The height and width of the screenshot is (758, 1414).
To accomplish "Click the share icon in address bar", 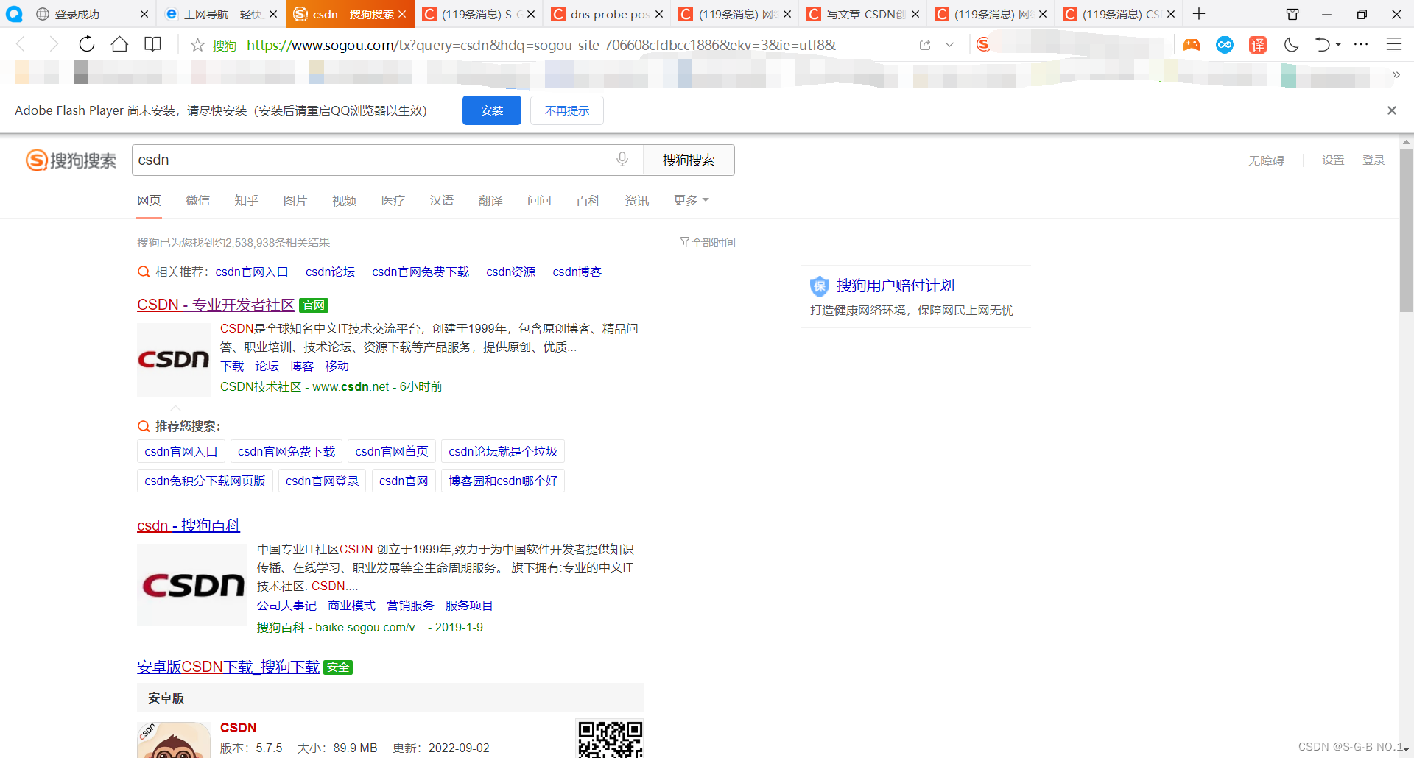I will click(925, 45).
